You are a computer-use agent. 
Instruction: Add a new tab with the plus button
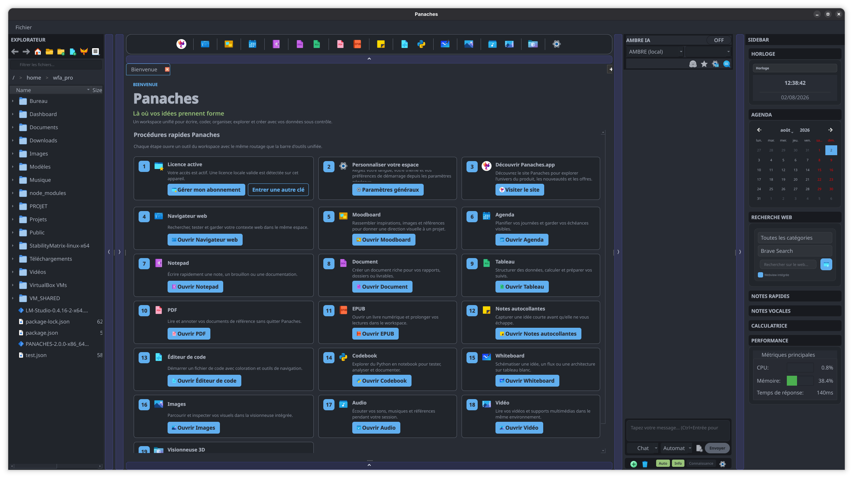(611, 69)
